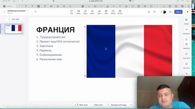
Task: Open the Embed tool
Action: click(x=113, y=12)
